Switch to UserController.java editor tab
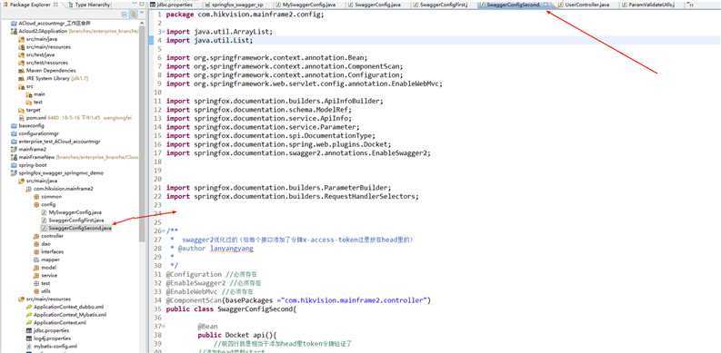This screenshot has width=721, height=353. click(x=584, y=5)
